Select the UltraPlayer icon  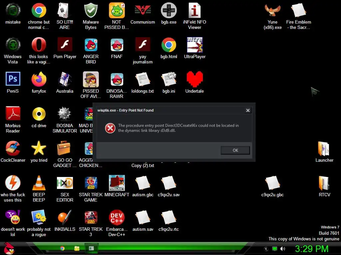coord(194,45)
